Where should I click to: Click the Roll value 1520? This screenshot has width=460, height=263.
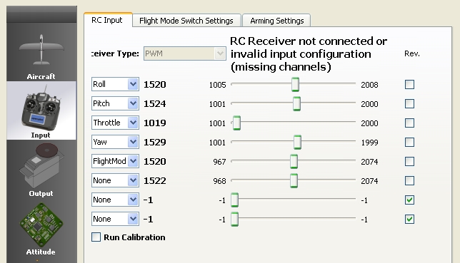pyautogui.click(x=155, y=85)
